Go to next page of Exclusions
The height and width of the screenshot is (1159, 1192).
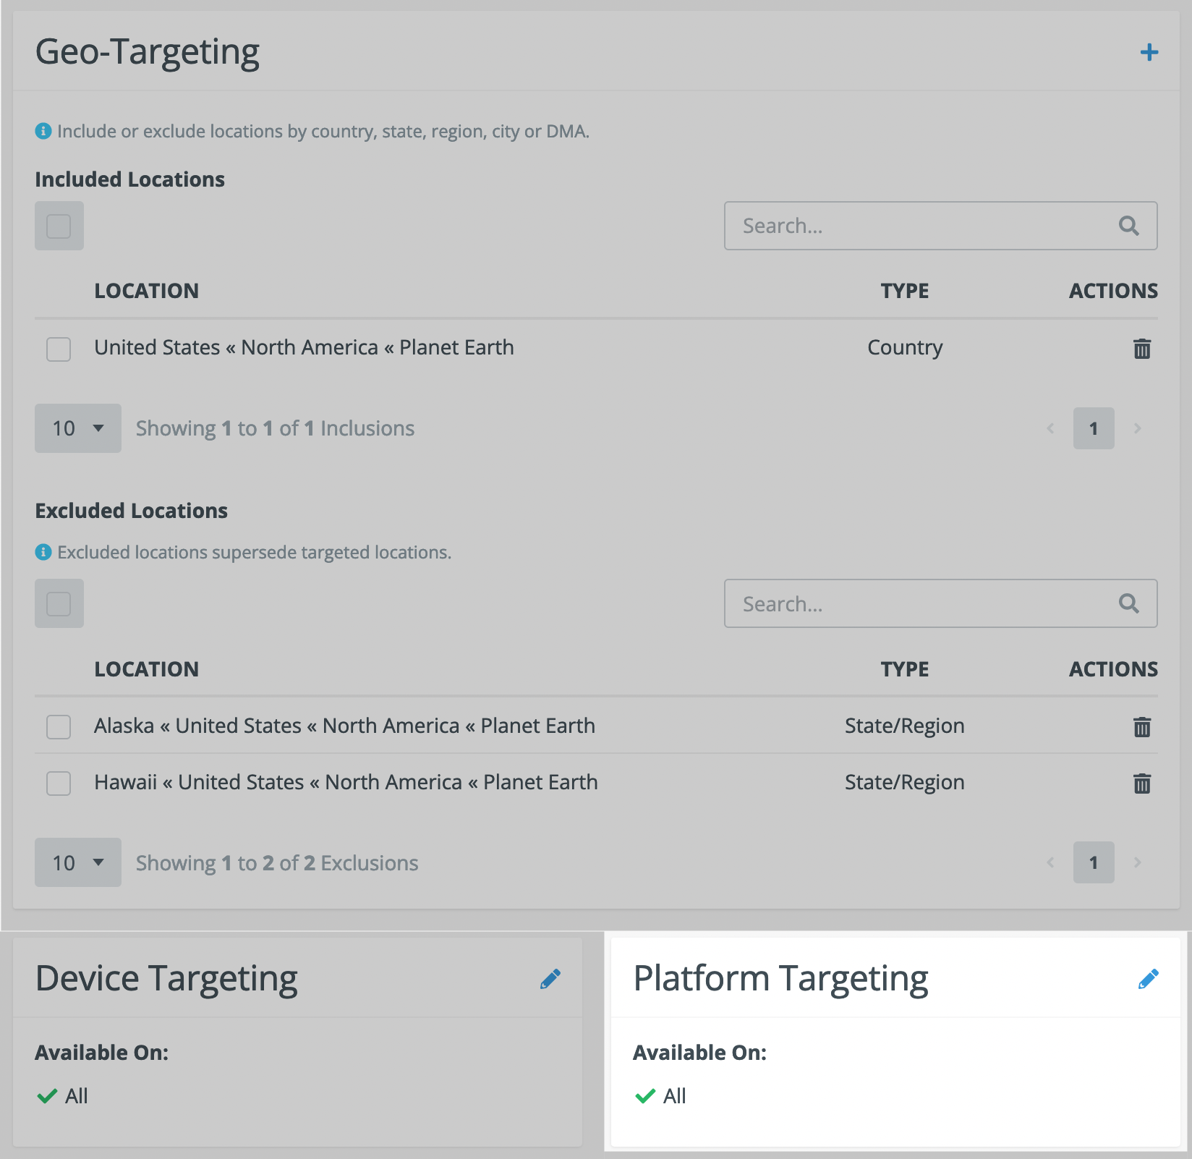1137,862
